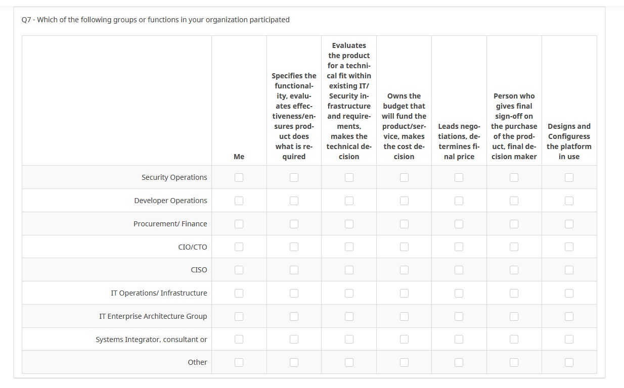Tick Developer Operations for Designs and Configures platform
This screenshot has height=388, width=624.
pyautogui.click(x=569, y=201)
